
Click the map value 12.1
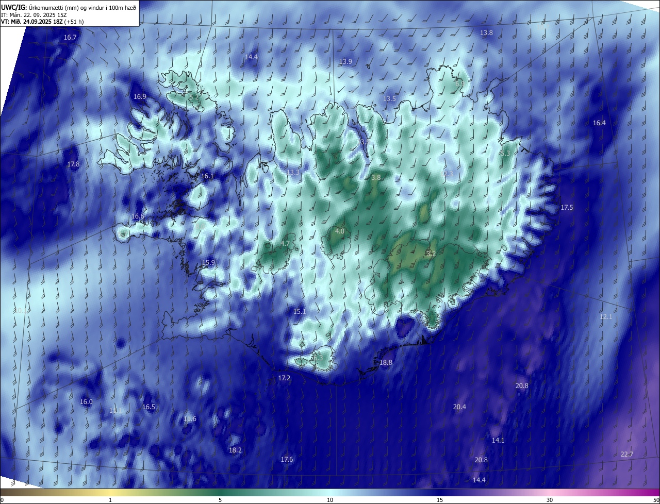606,316
